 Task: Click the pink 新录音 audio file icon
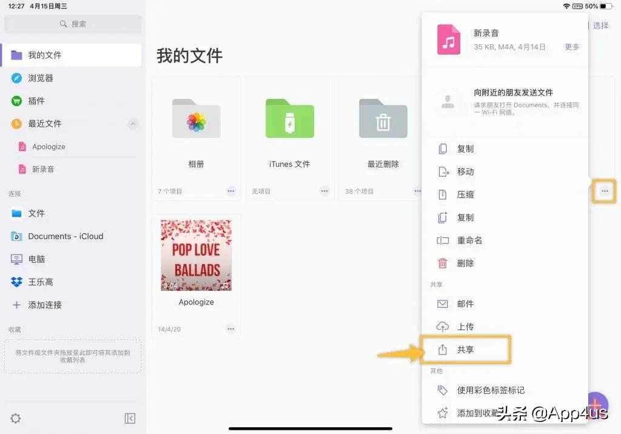(x=448, y=38)
